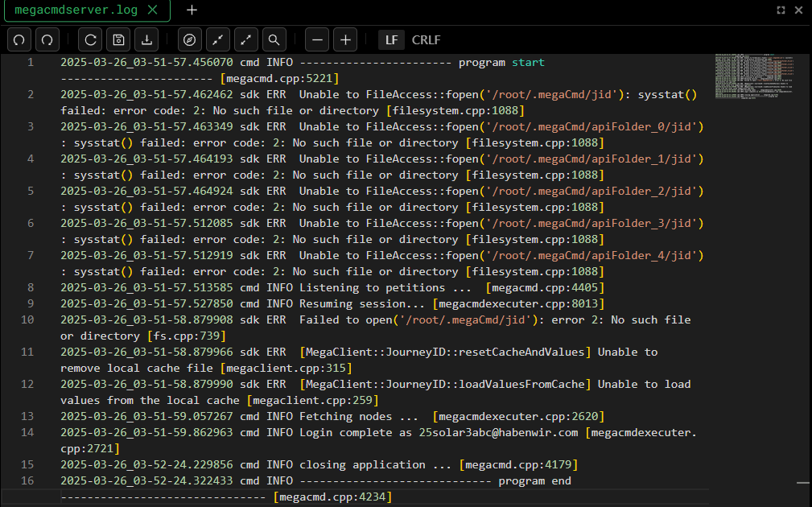
Task: Enter fullscreen mode via corner icon
Action: 781,10
